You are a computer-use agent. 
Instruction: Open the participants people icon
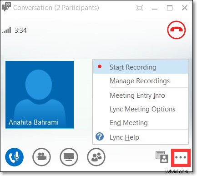click(96, 157)
